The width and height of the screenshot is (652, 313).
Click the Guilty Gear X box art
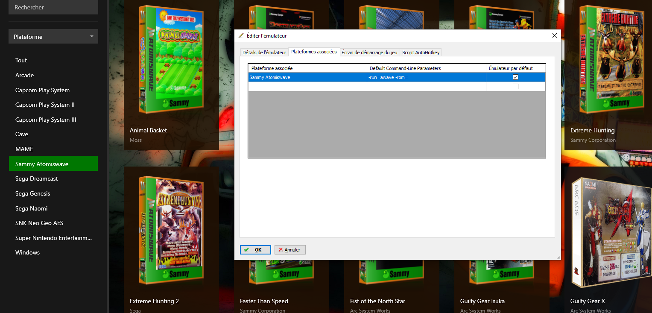click(611, 233)
